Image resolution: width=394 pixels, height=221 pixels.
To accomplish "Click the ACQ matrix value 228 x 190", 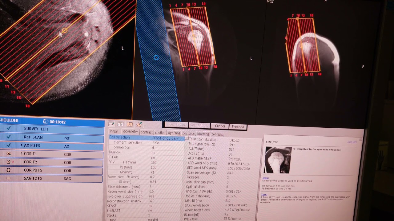I will pyautogui.click(x=235, y=159).
